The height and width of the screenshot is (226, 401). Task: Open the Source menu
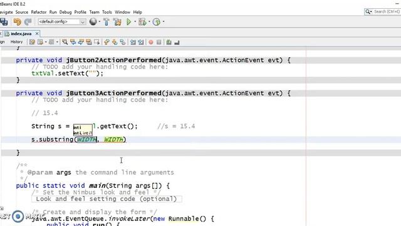pos(22,12)
